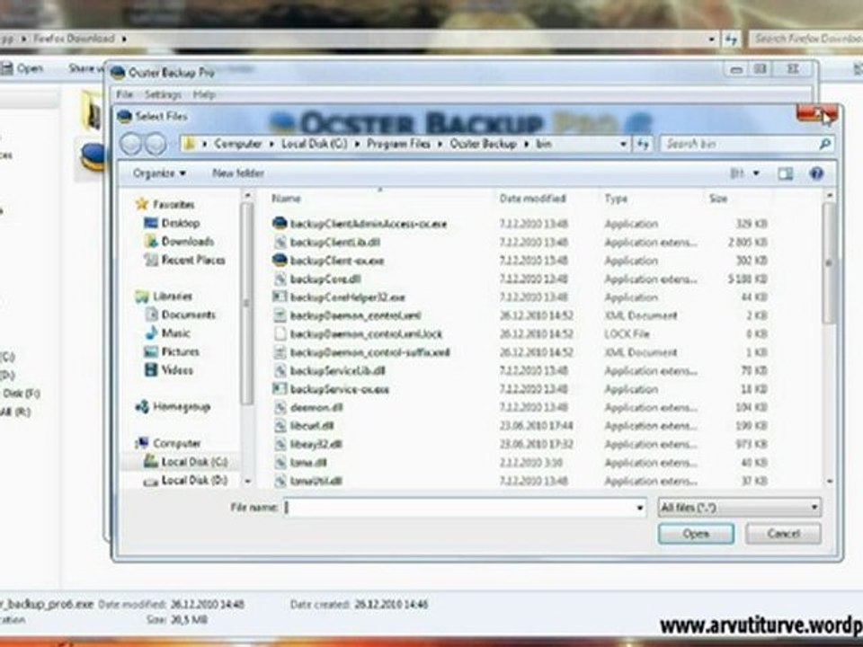Click the navigation pane scrollbar down arrow
The width and height of the screenshot is (863, 647).
248,481
